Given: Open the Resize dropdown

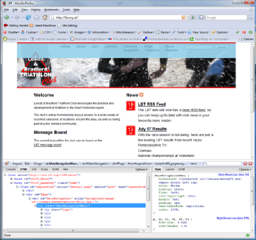Looking at the screenshot, I should point(163,32).
